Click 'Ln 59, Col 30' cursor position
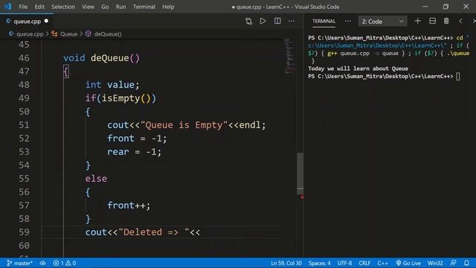The image size is (476, 268). [286, 263]
